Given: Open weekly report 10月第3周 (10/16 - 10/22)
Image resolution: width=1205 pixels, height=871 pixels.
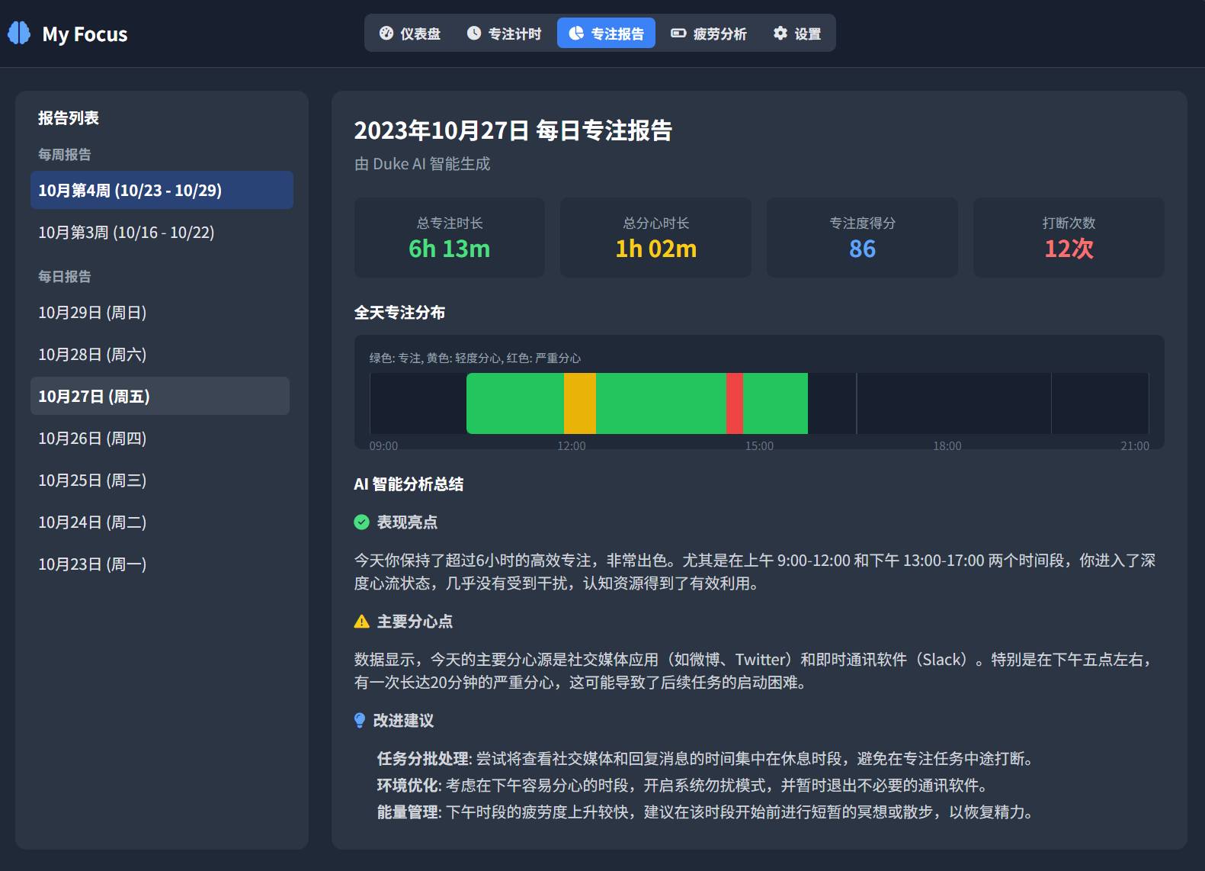Looking at the screenshot, I should coord(162,232).
